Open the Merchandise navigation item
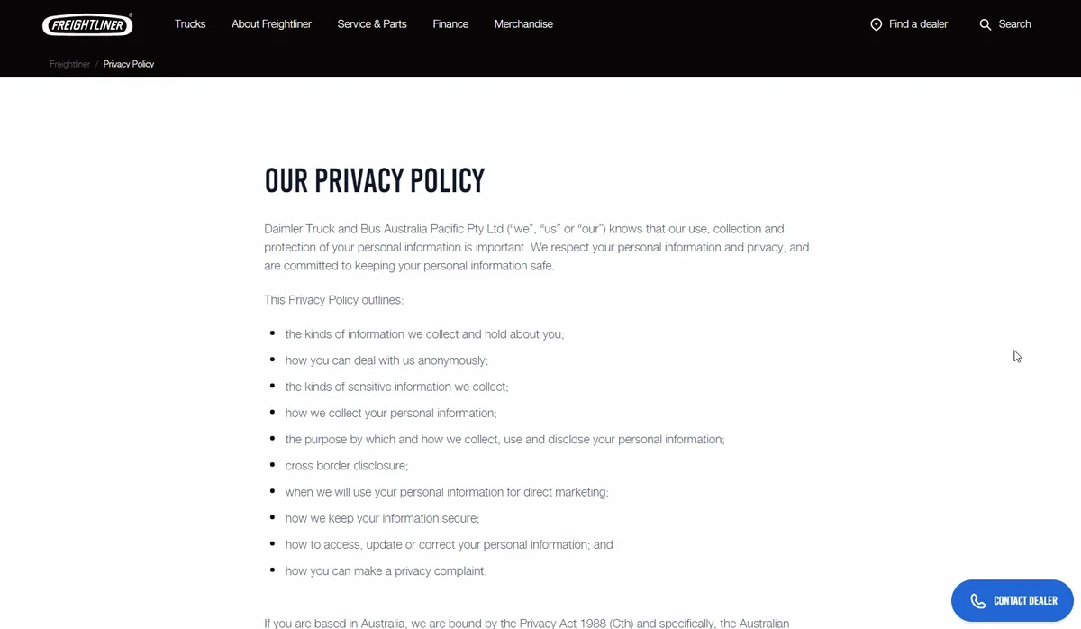 pyautogui.click(x=523, y=24)
